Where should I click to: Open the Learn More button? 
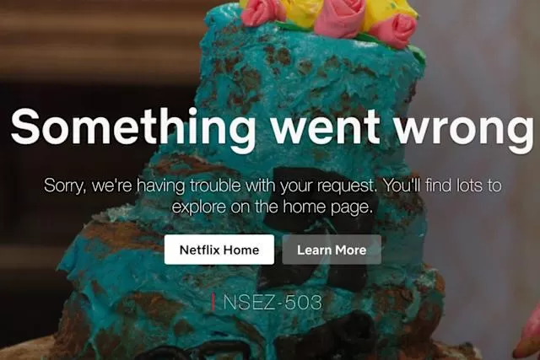[x=332, y=250]
